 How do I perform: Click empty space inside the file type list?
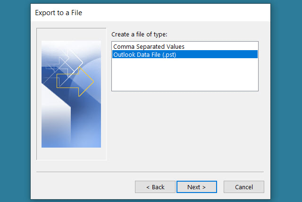pos(185,76)
